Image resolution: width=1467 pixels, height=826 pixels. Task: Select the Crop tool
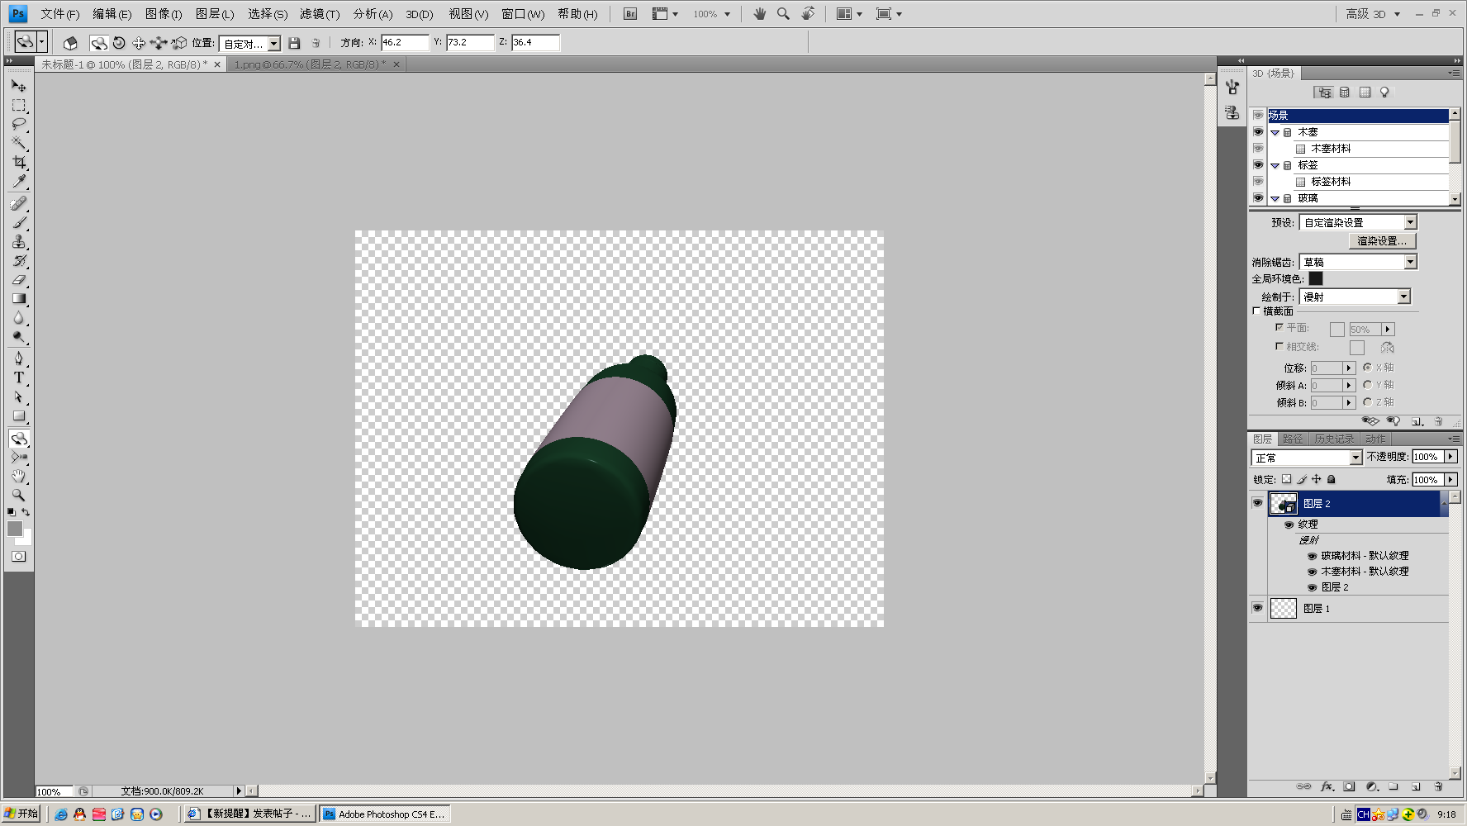pos(18,162)
